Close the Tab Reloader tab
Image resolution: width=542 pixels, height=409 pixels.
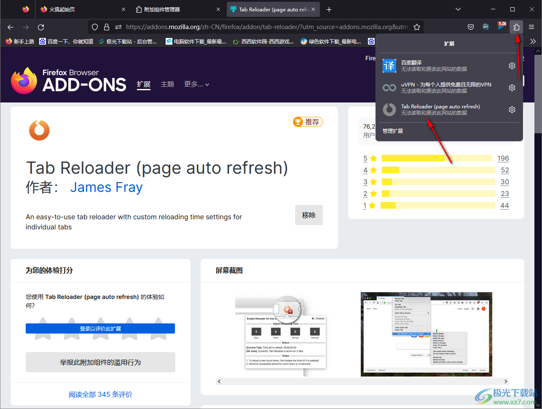(x=313, y=9)
